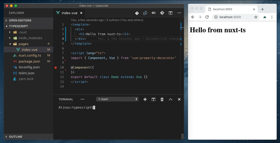
Task: Click the browser back arrow button
Action: click(x=193, y=17)
